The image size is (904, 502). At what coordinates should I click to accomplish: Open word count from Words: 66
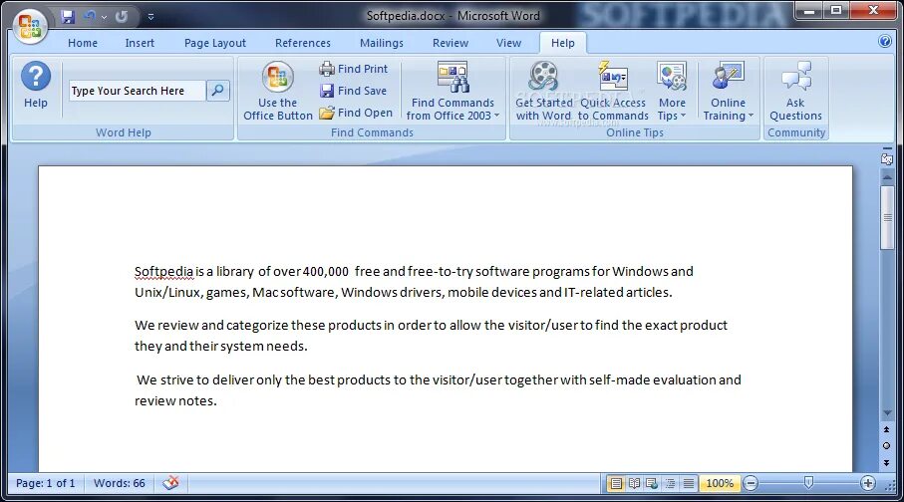[120, 483]
